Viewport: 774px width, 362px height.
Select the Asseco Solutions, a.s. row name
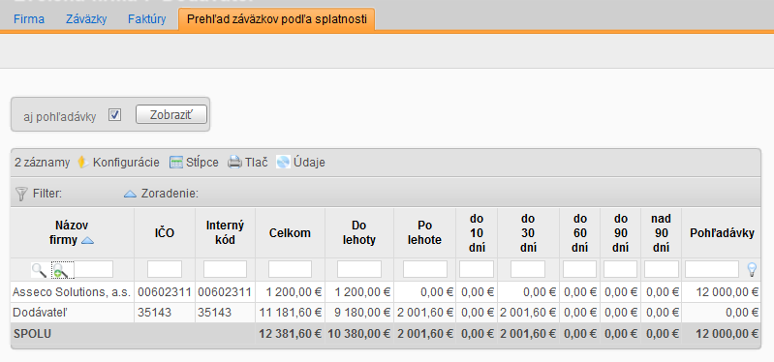(x=72, y=292)
